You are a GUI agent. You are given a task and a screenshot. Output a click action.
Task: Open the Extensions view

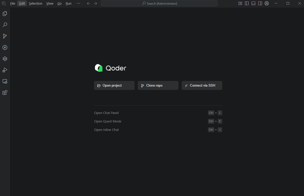point(5,92)
